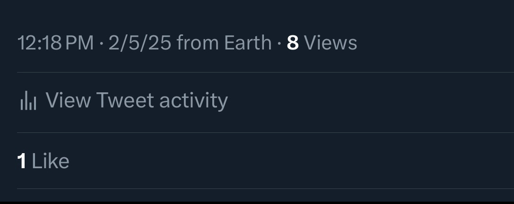The width and height of the screenshot is (514, 204).
Task: Click the bold number 8
Action: coord(293,43)
